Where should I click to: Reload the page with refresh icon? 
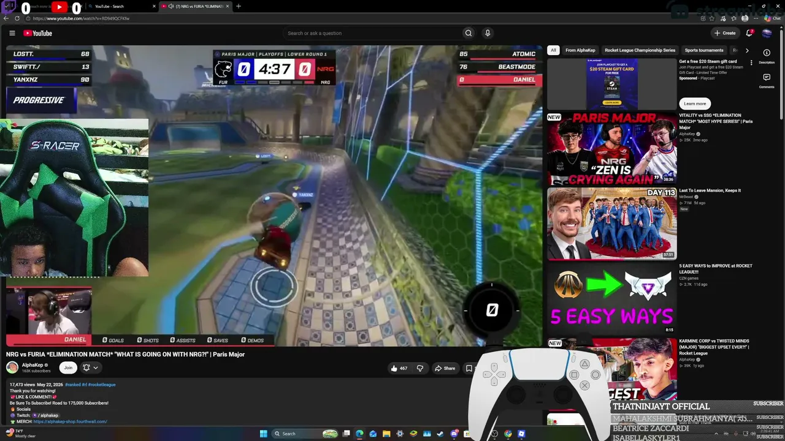[x=17, y=18]
